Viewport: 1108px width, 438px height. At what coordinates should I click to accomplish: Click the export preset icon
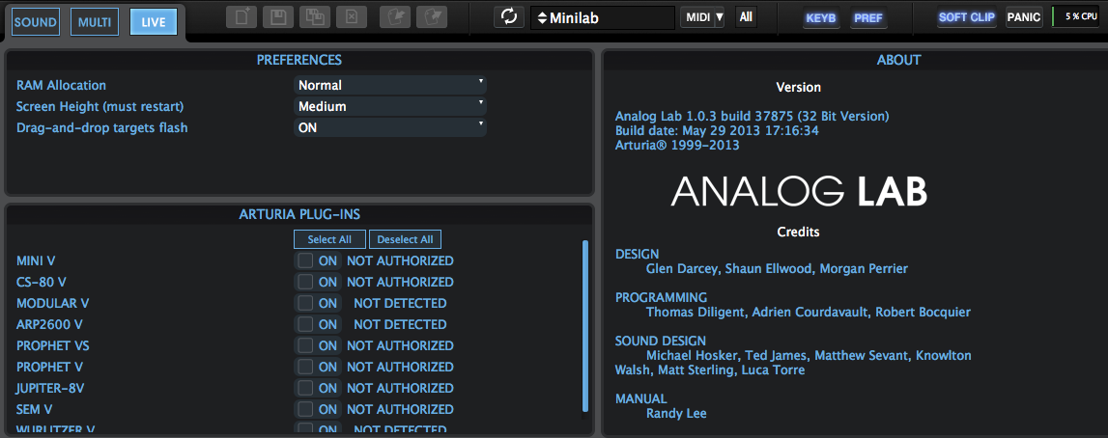(x=432, y=17)
